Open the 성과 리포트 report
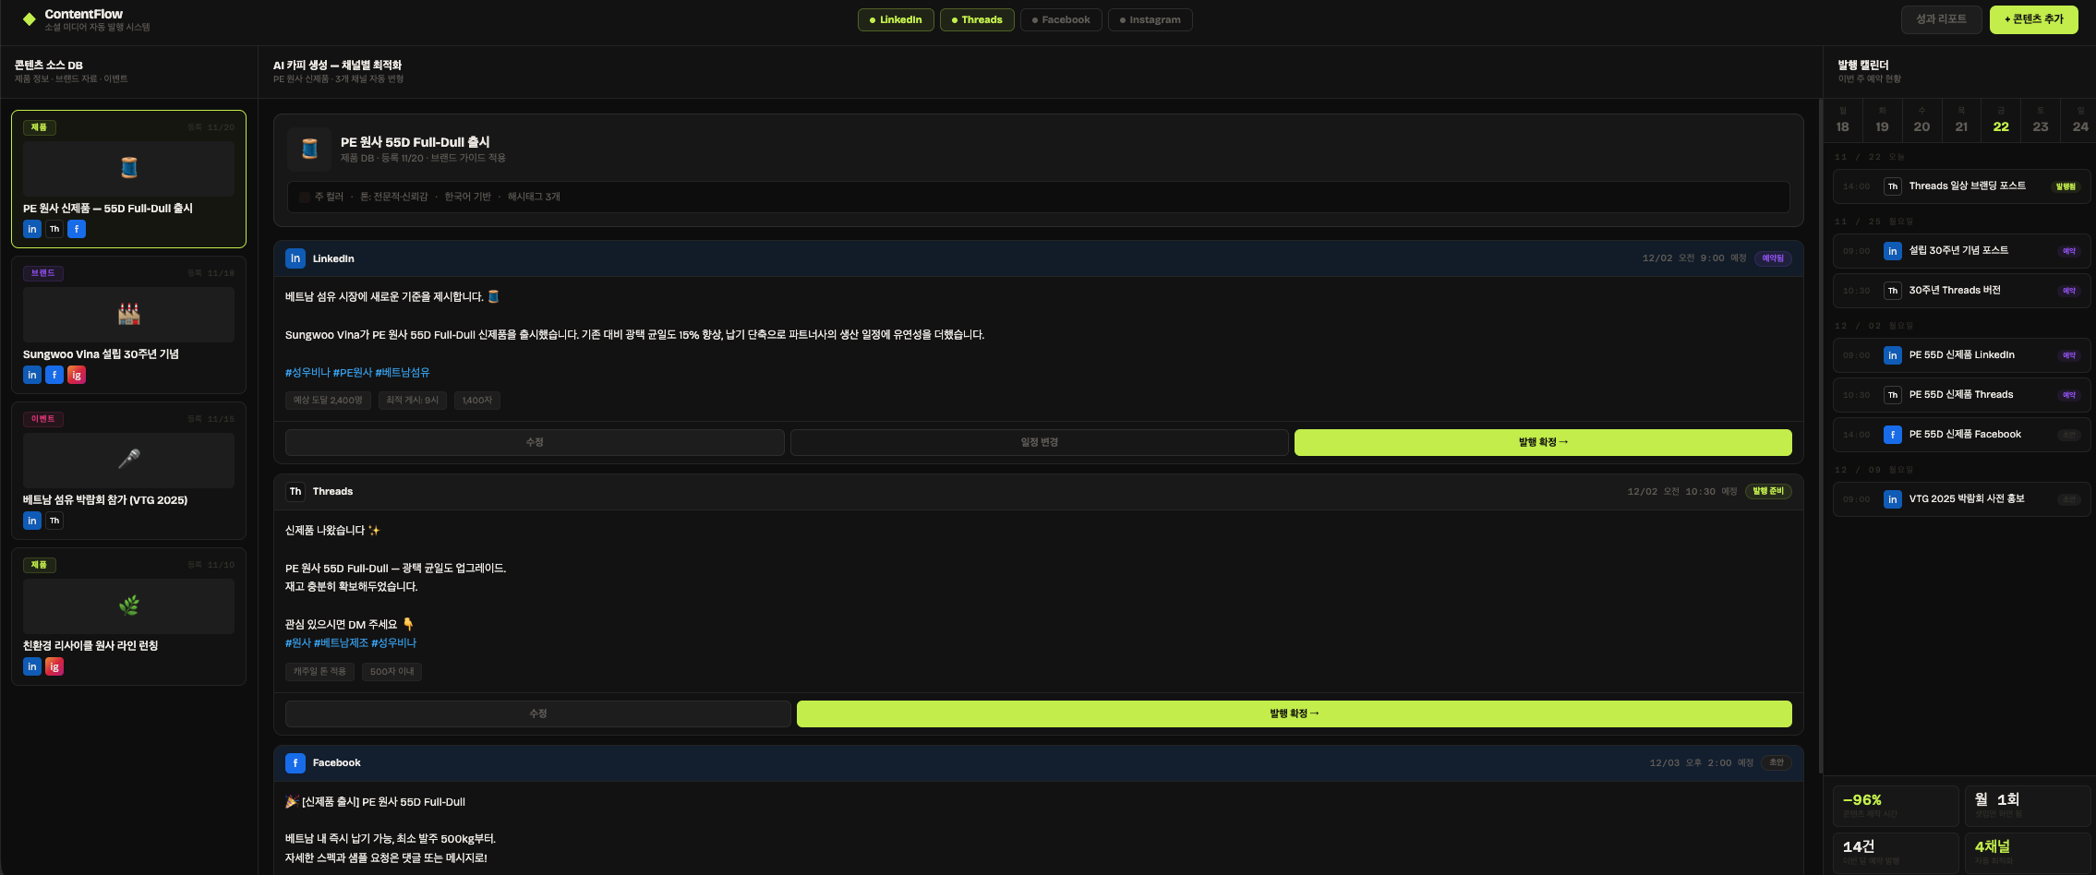Screen dimensions: 2096x875 click(1941, 19)
